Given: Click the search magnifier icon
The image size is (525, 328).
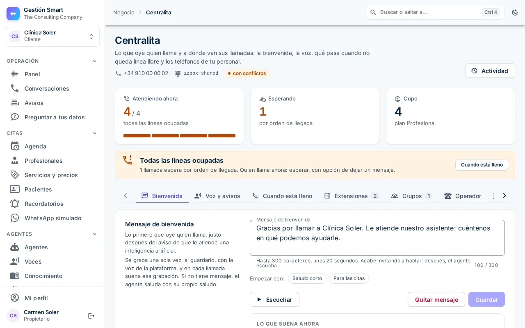Looking at the screenshot, I should pos(373,12).
